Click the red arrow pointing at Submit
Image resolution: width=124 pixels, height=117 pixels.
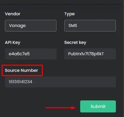point(61,108)
